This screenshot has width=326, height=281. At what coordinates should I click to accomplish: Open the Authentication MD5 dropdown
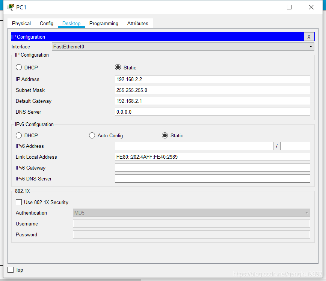coord(191,213)
